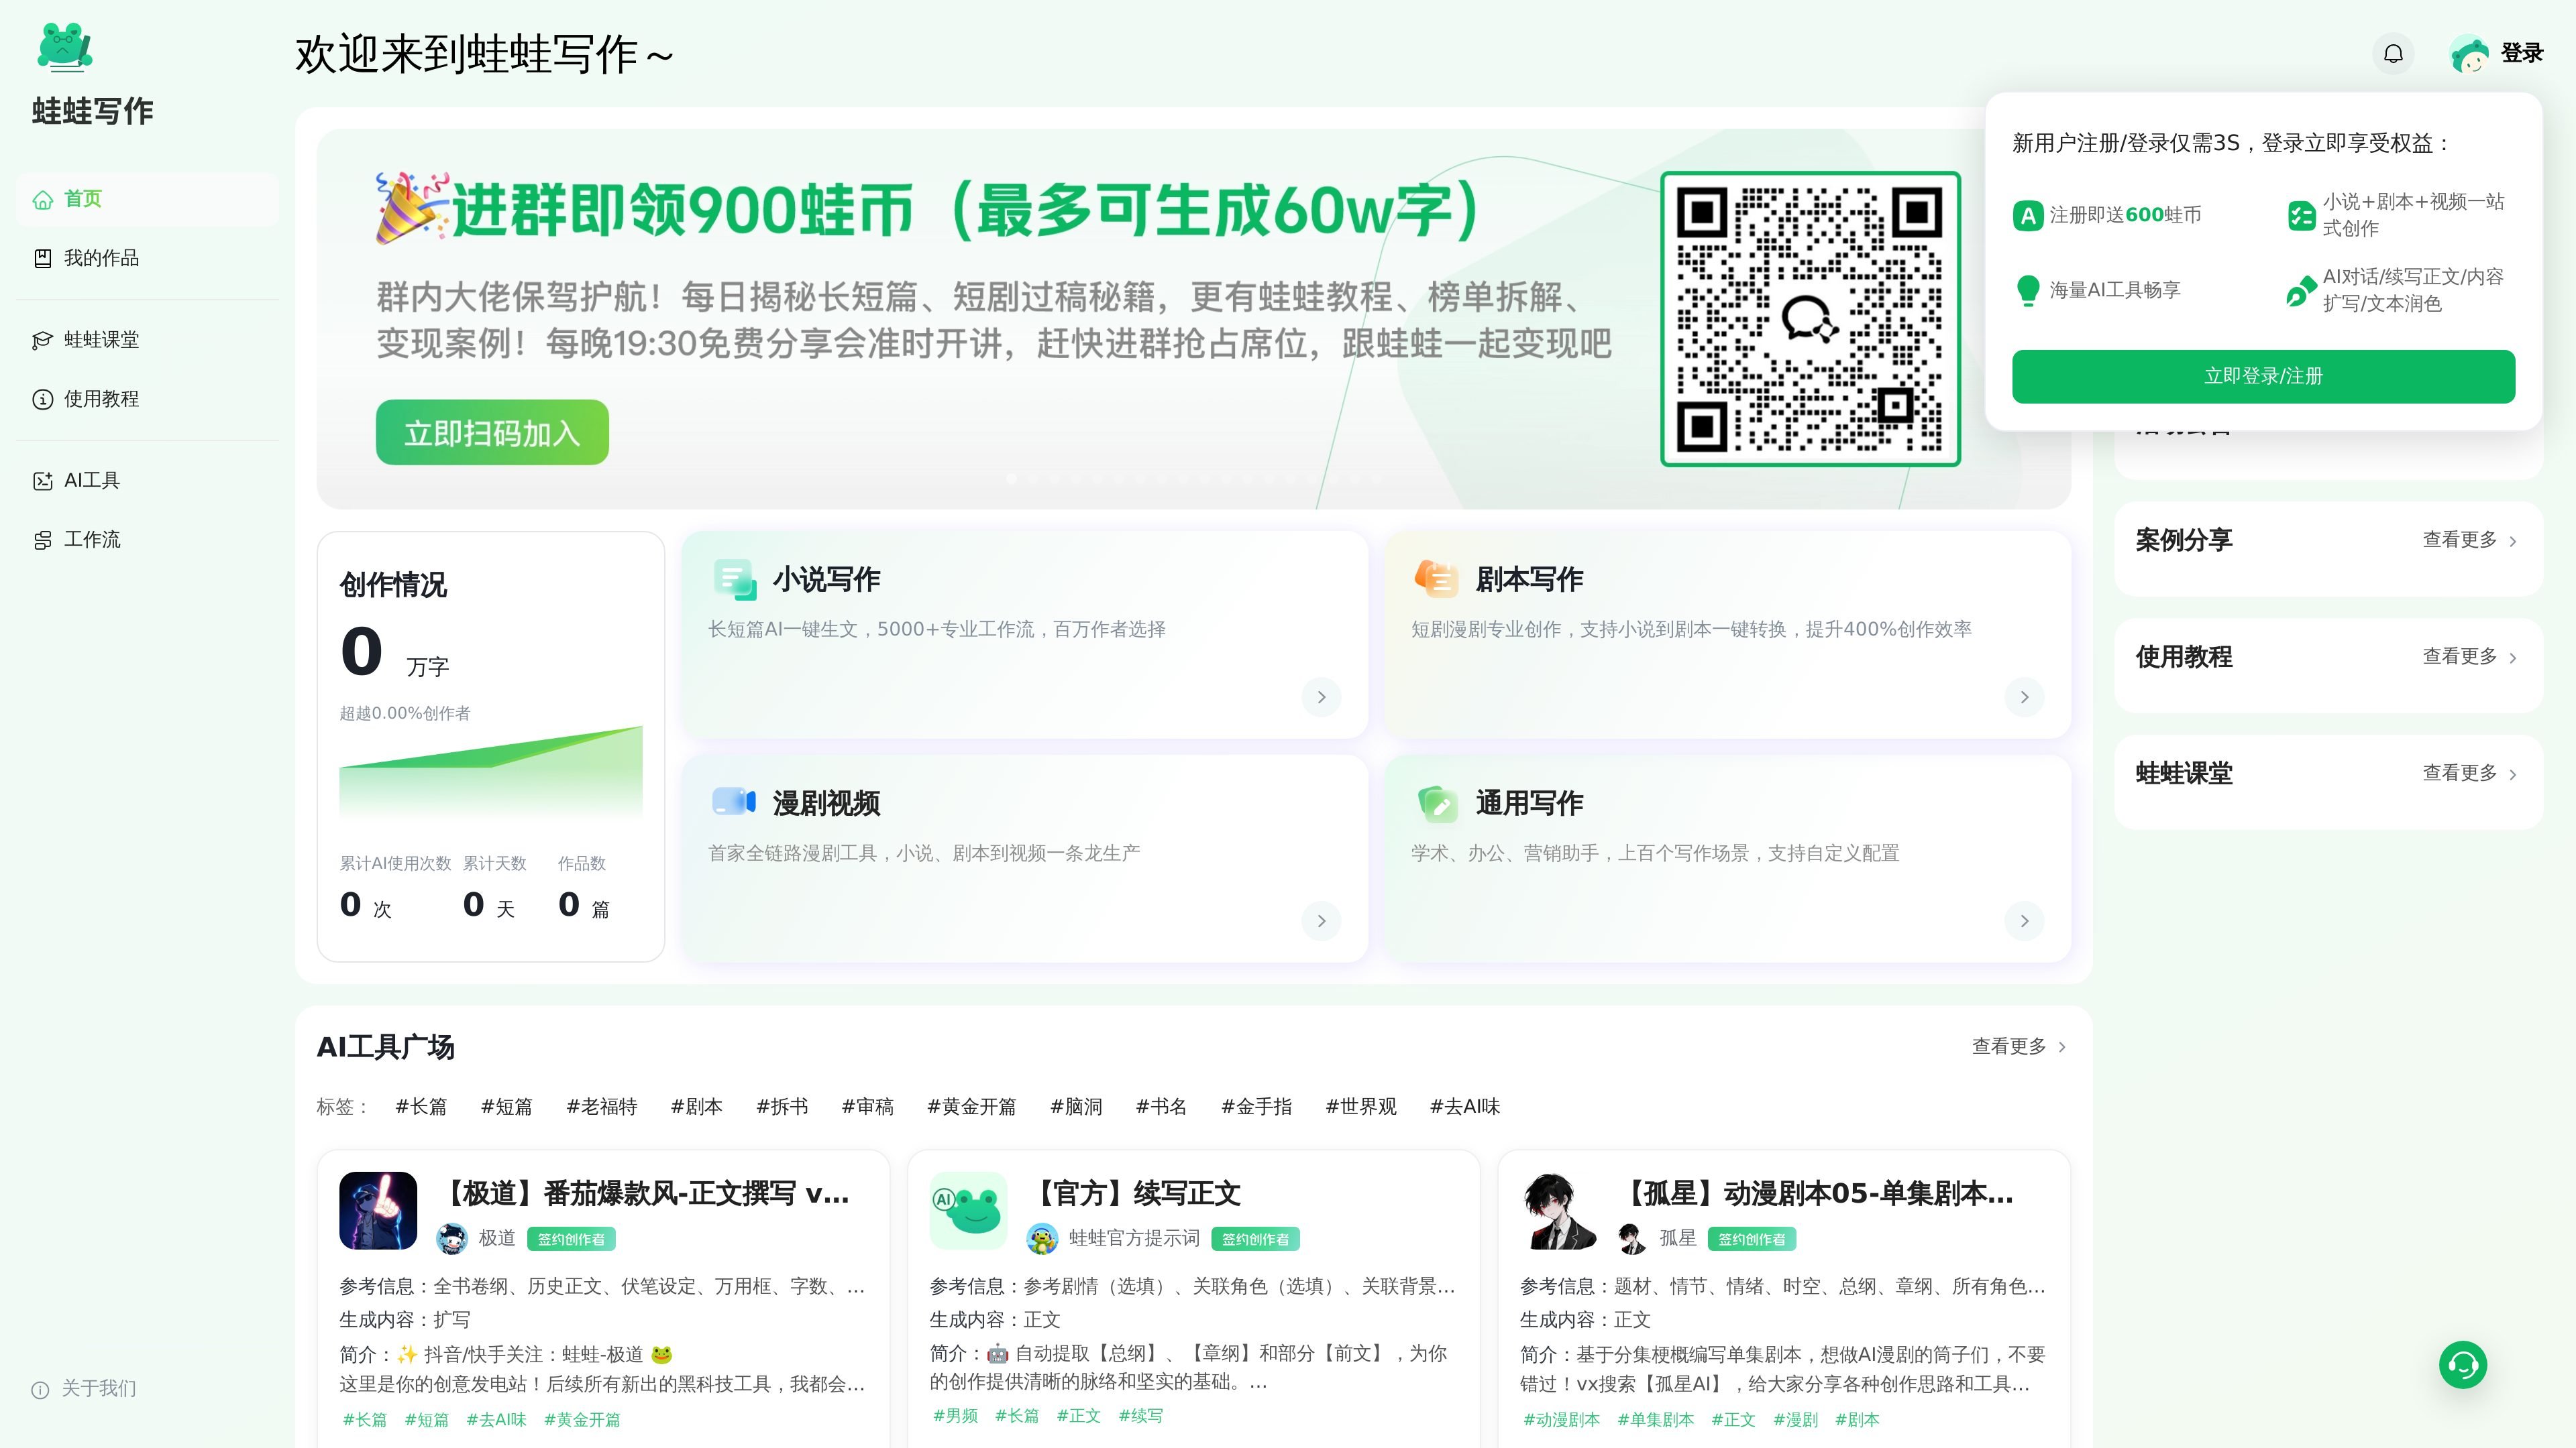Click the pen icon for AI对话/续写正文

[x=2301, y=291]
